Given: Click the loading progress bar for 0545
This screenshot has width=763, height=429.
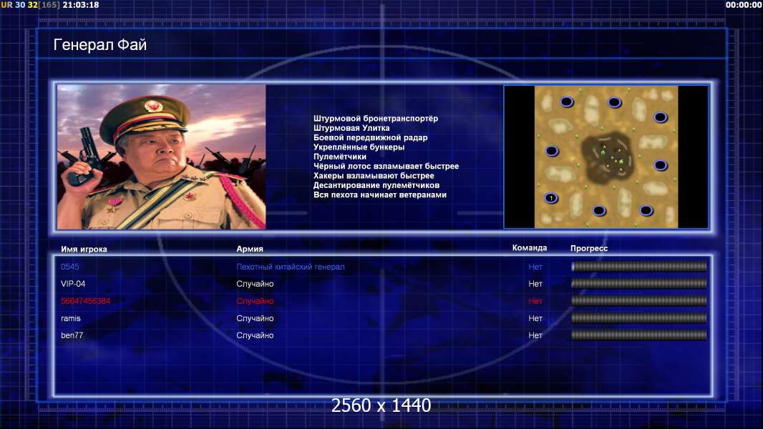Looking at the screenshot, I should (x=639, y=266).
